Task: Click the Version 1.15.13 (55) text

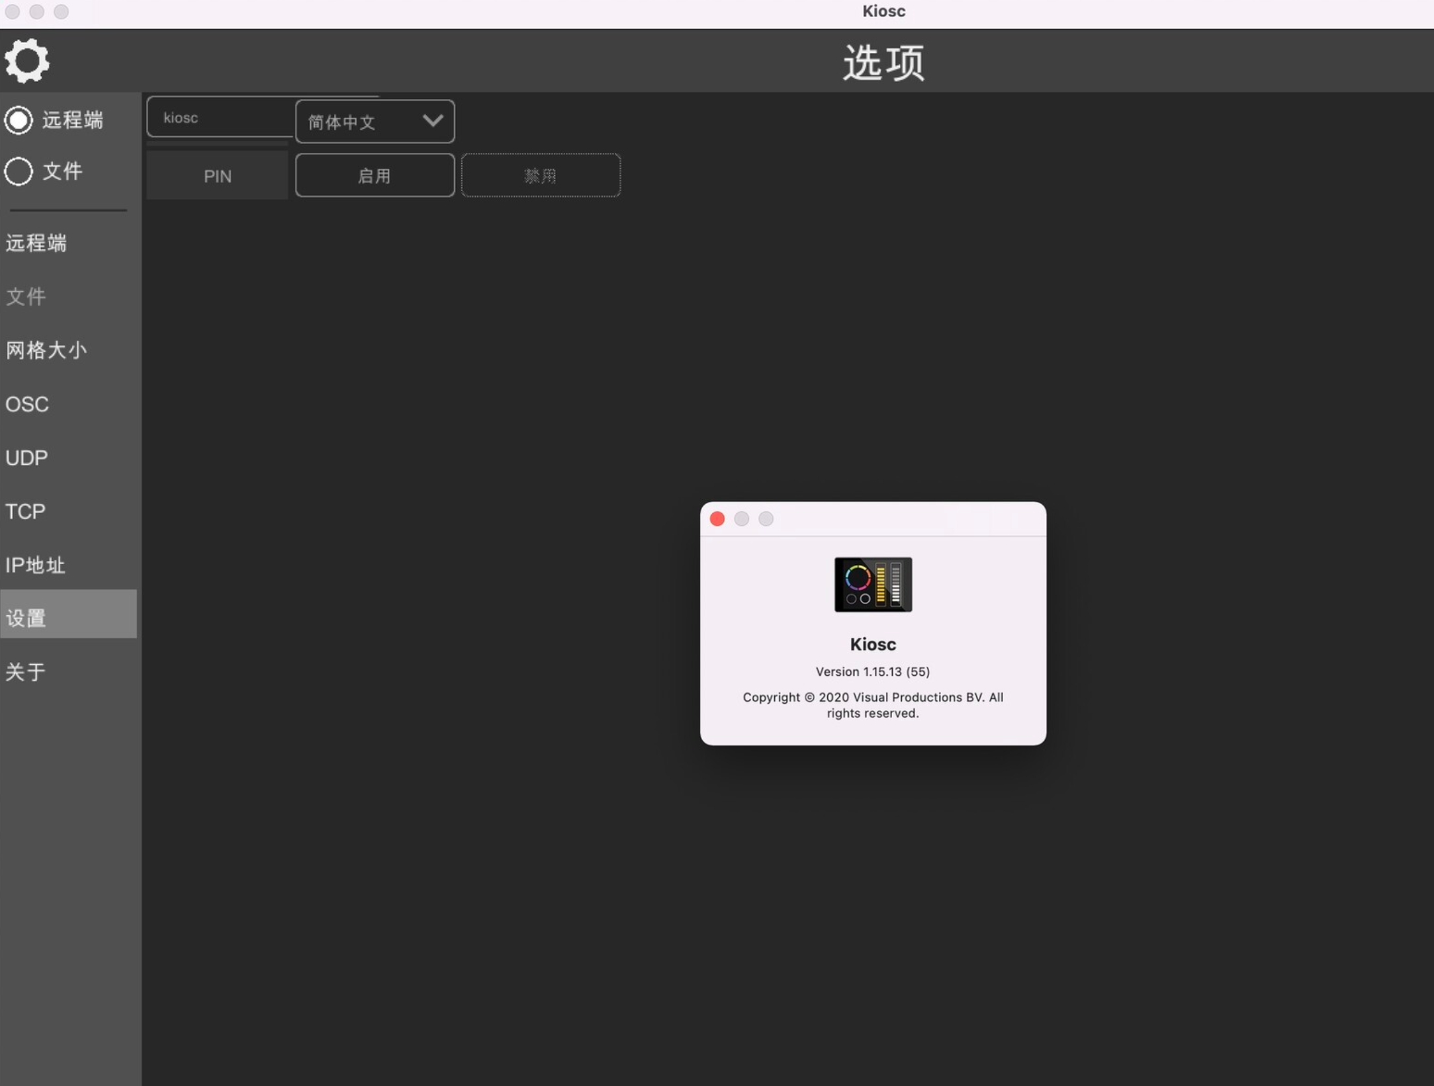Action: click(873, 672)
